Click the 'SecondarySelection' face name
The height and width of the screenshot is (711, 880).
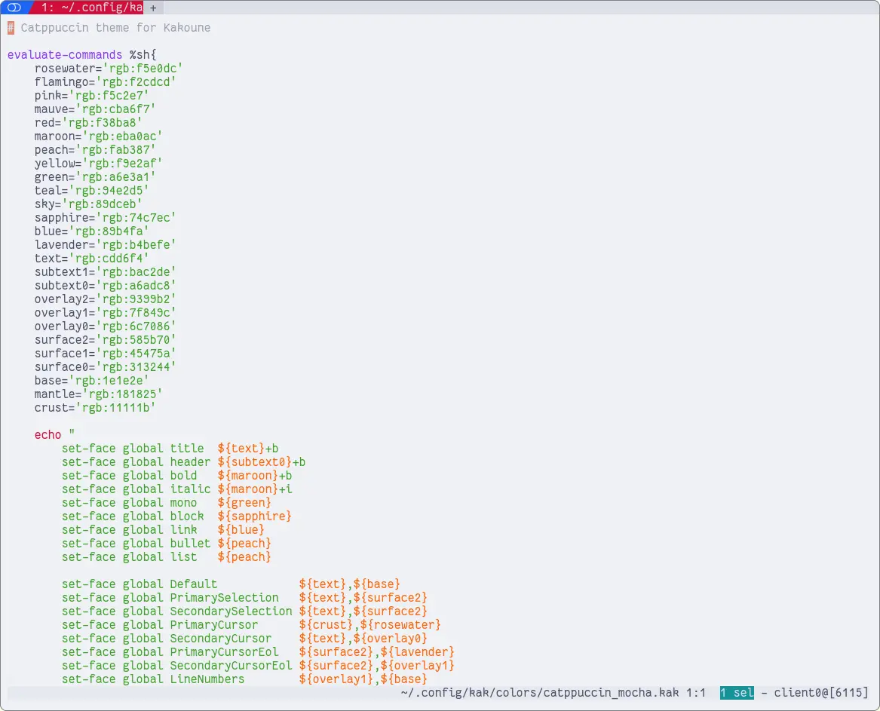tap(231, 611)
